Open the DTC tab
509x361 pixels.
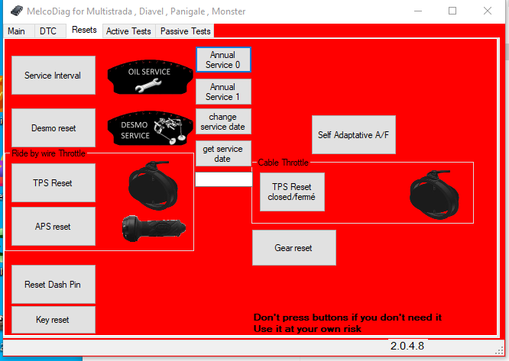[x=48, y=31]
